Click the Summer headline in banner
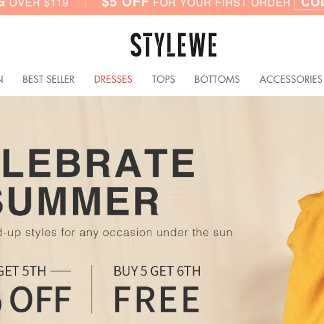 80,200
